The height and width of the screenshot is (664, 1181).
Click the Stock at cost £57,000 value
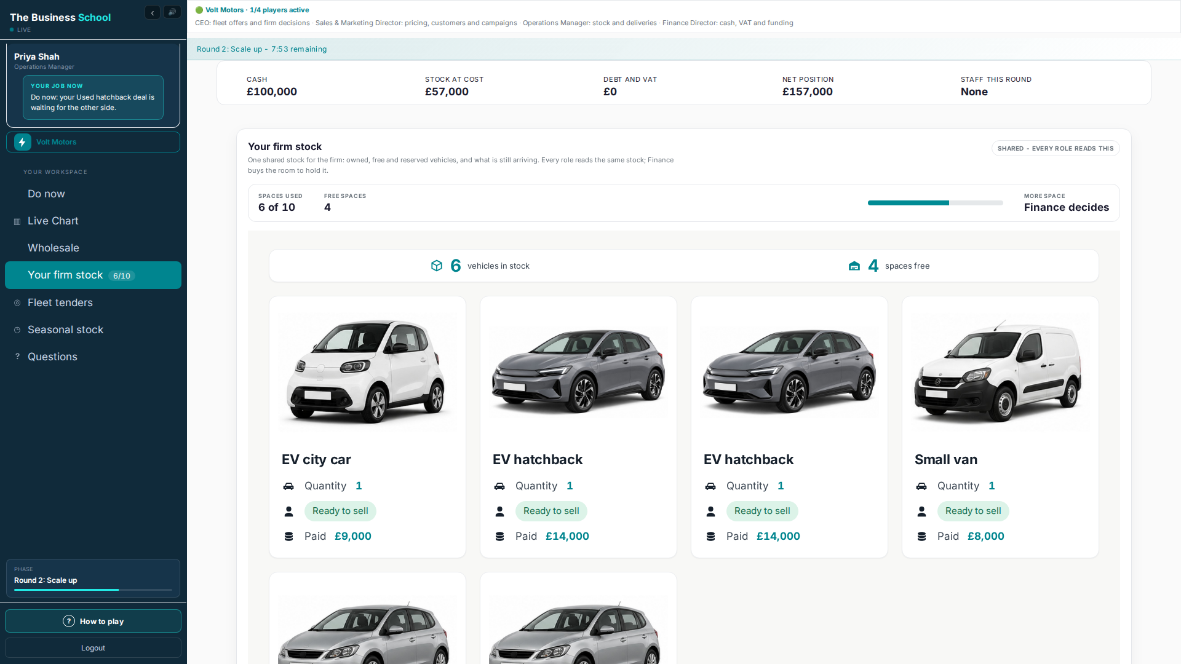pyautogui.click(x=447, y=92)
